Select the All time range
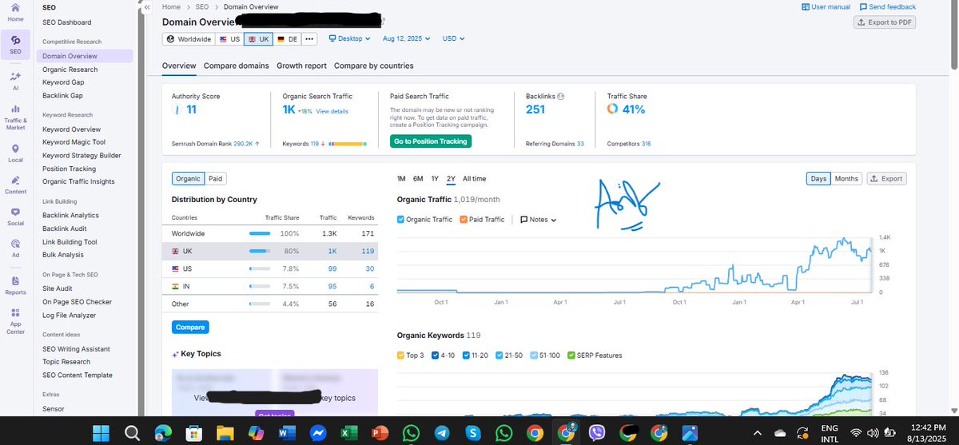 tap(474, 179)
